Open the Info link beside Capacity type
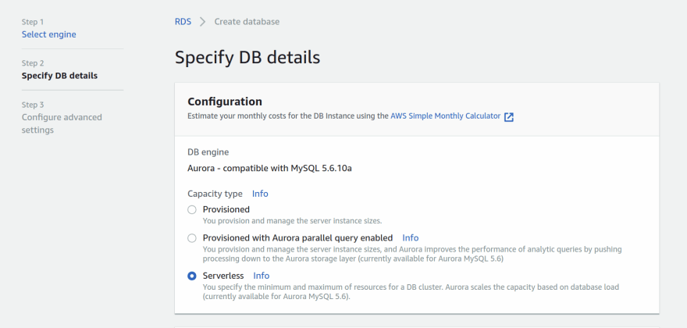 pyautogui.click(x=260, y=194)
